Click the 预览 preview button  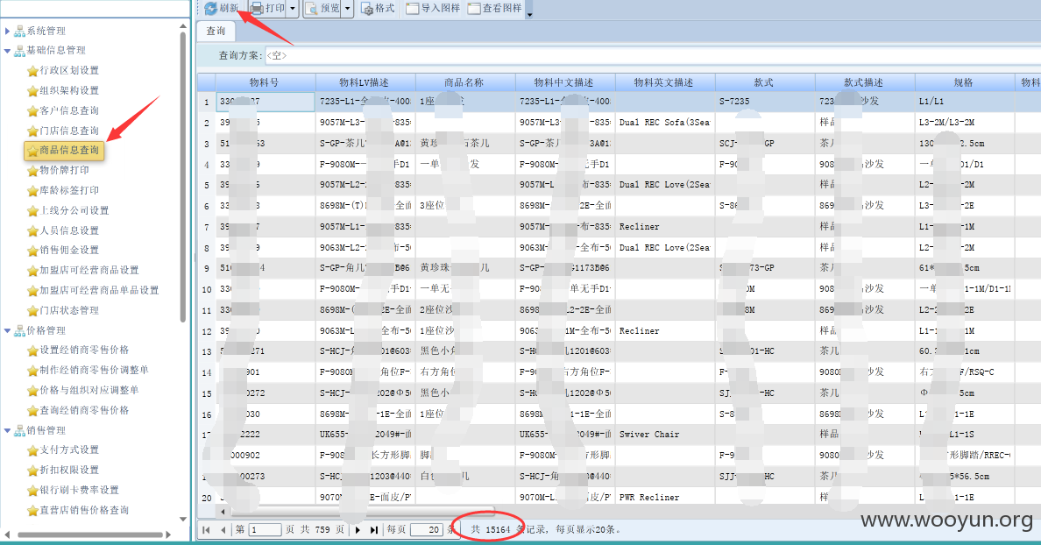(x=323, y=9)
